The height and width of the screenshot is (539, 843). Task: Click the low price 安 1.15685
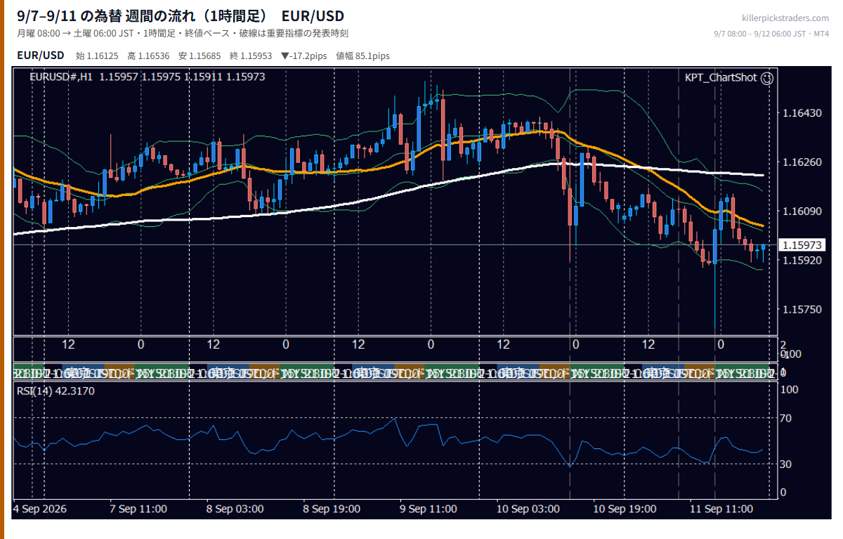point(200,56)
